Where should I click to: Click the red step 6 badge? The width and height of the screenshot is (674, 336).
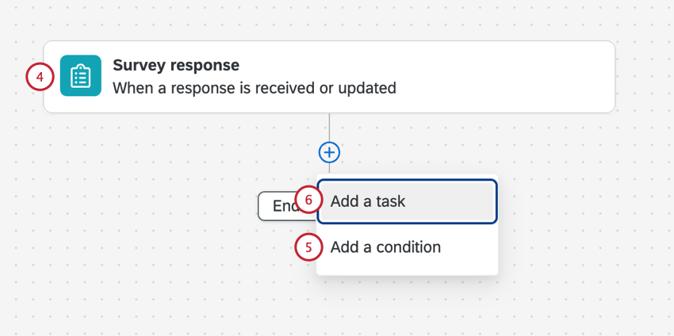[x=308, y=201]
